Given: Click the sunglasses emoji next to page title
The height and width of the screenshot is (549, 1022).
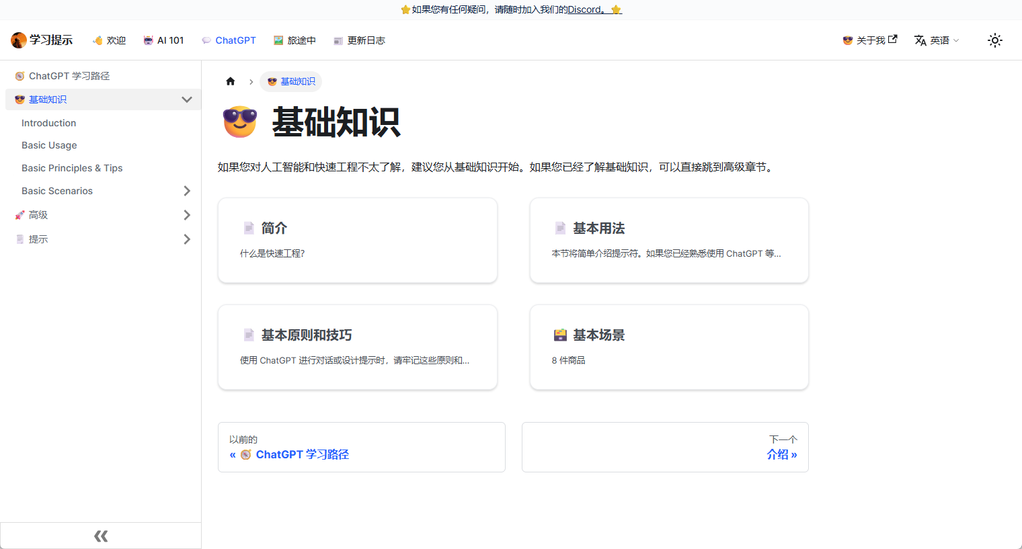Looking at the screenshot, I should [240, 122].
